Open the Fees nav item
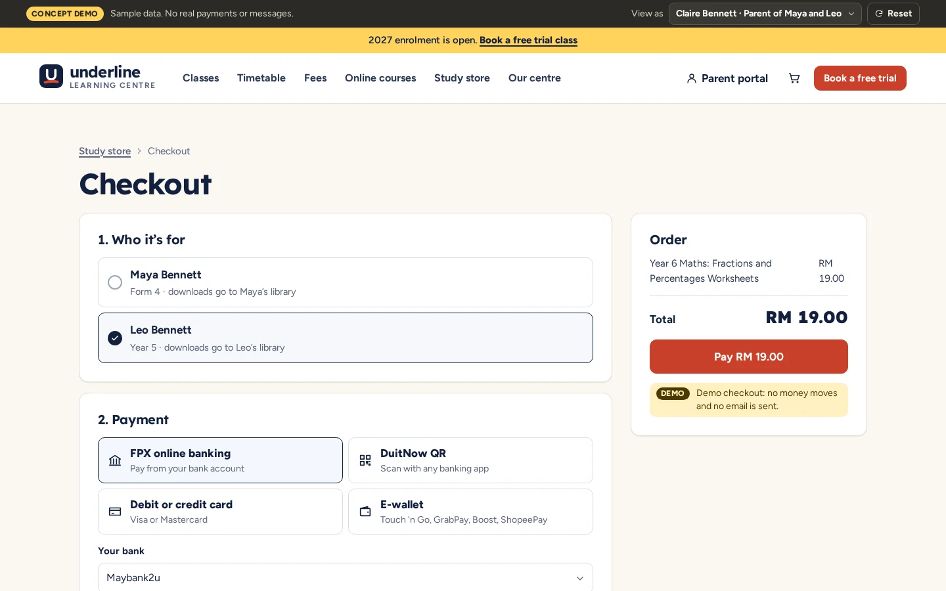946x591 pixels. [x=315, y=78]
